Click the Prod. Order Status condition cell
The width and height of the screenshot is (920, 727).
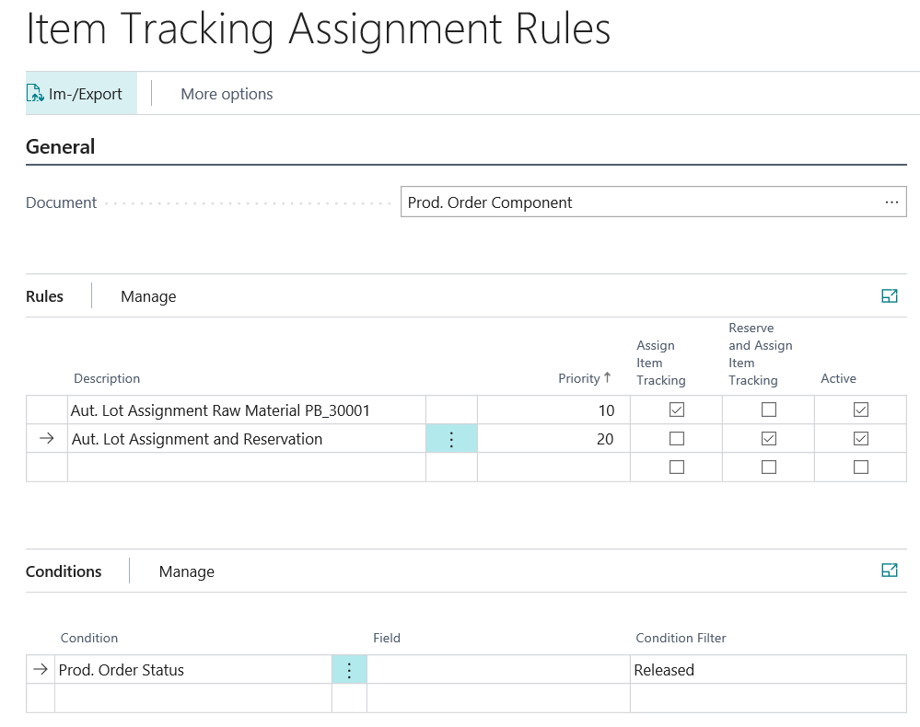click(193, 670)
